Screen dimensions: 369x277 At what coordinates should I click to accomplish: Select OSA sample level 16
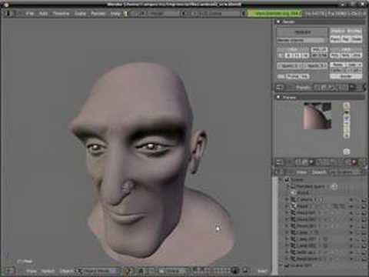point(306,55)
